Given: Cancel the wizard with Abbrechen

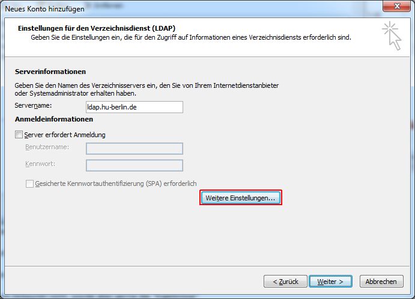Looking at the screenshot, I should click(x=381, y=281).
